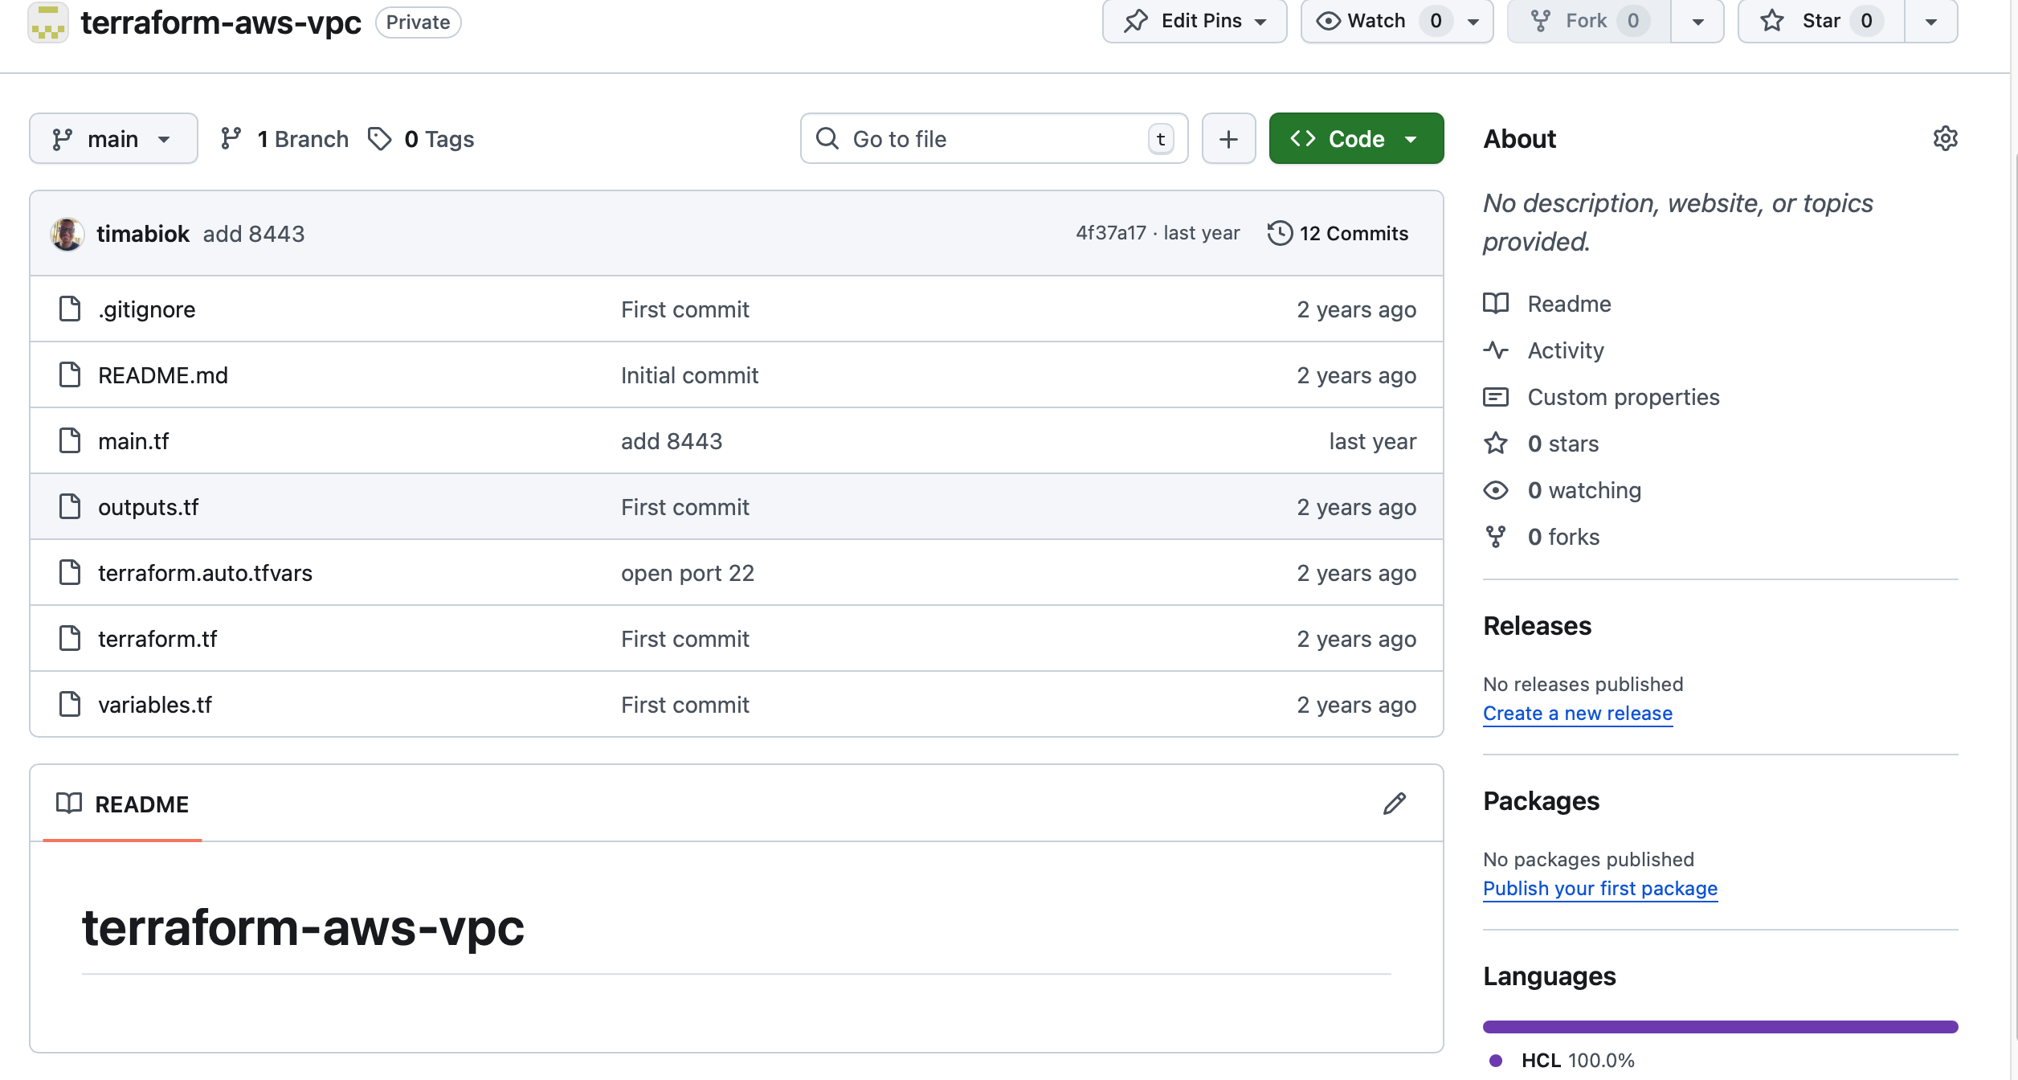Open the .gitignore file

click(147, 309)
